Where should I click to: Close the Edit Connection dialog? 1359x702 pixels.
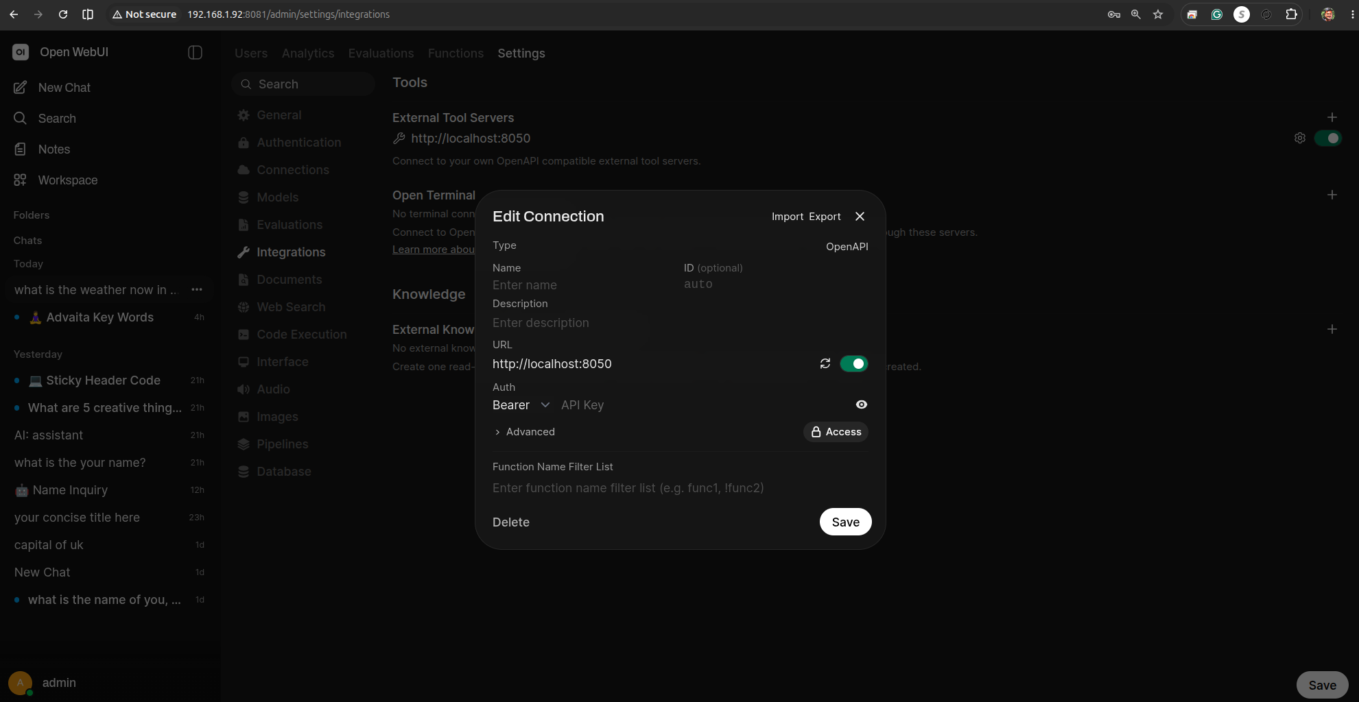[x=860, y=217]
